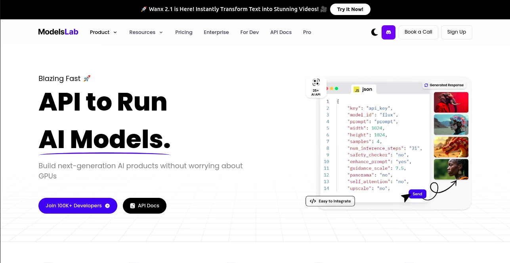The image size is (510, 263).
Task: Open the For Dev nav link
Action: [x=250, y=32]
